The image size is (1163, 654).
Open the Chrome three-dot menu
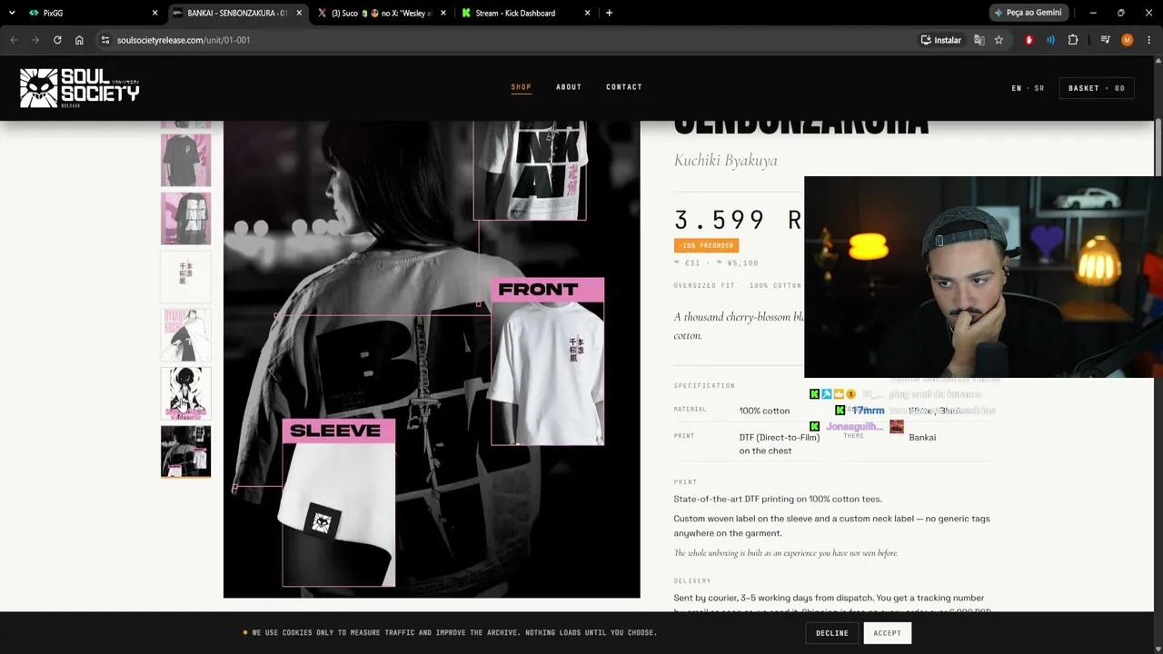click(x=1149, y=40)
